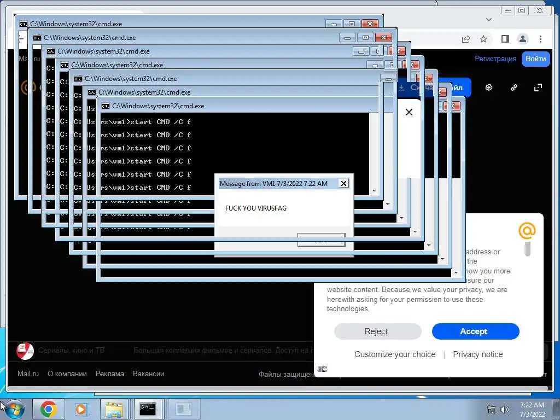The image size is (560, 420).
Task: Click the taskbar clock 7:22 AM
Action: 532,405
